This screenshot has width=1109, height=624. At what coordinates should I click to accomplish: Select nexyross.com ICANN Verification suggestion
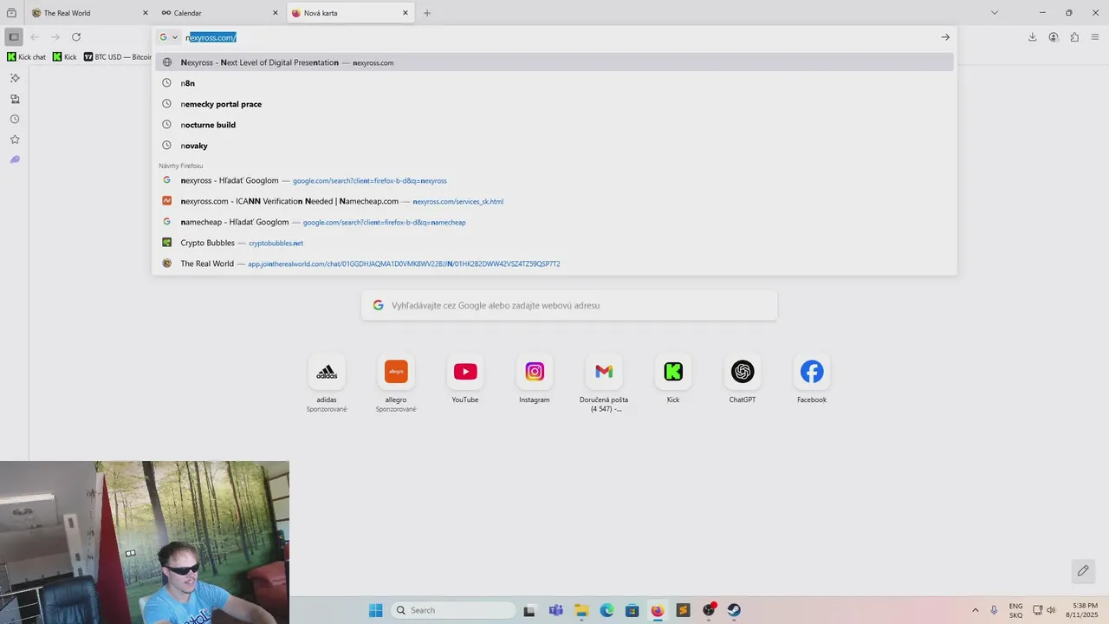[x=554, y=201]
